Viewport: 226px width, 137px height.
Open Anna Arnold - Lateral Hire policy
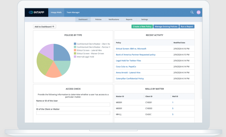coord(128,73)
